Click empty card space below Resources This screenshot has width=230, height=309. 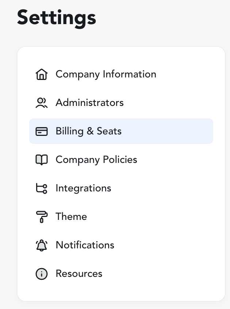coord(120,292)
